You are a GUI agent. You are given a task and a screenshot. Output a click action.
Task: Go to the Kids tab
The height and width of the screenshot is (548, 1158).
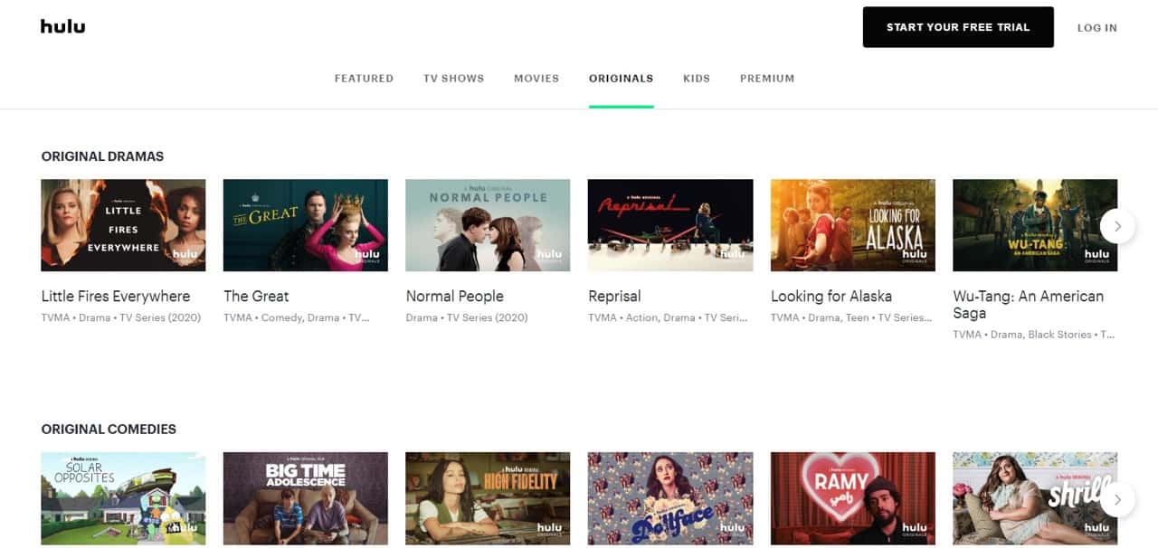click(697, 79)
